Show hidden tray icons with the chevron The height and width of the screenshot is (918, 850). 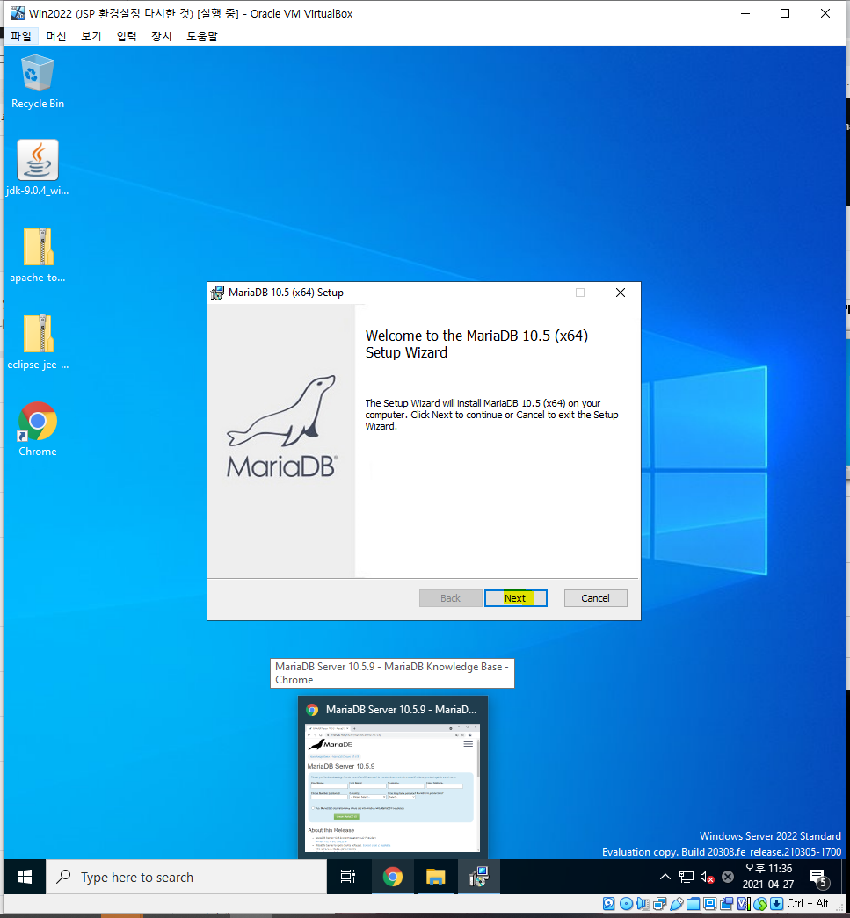pos(665,877)
